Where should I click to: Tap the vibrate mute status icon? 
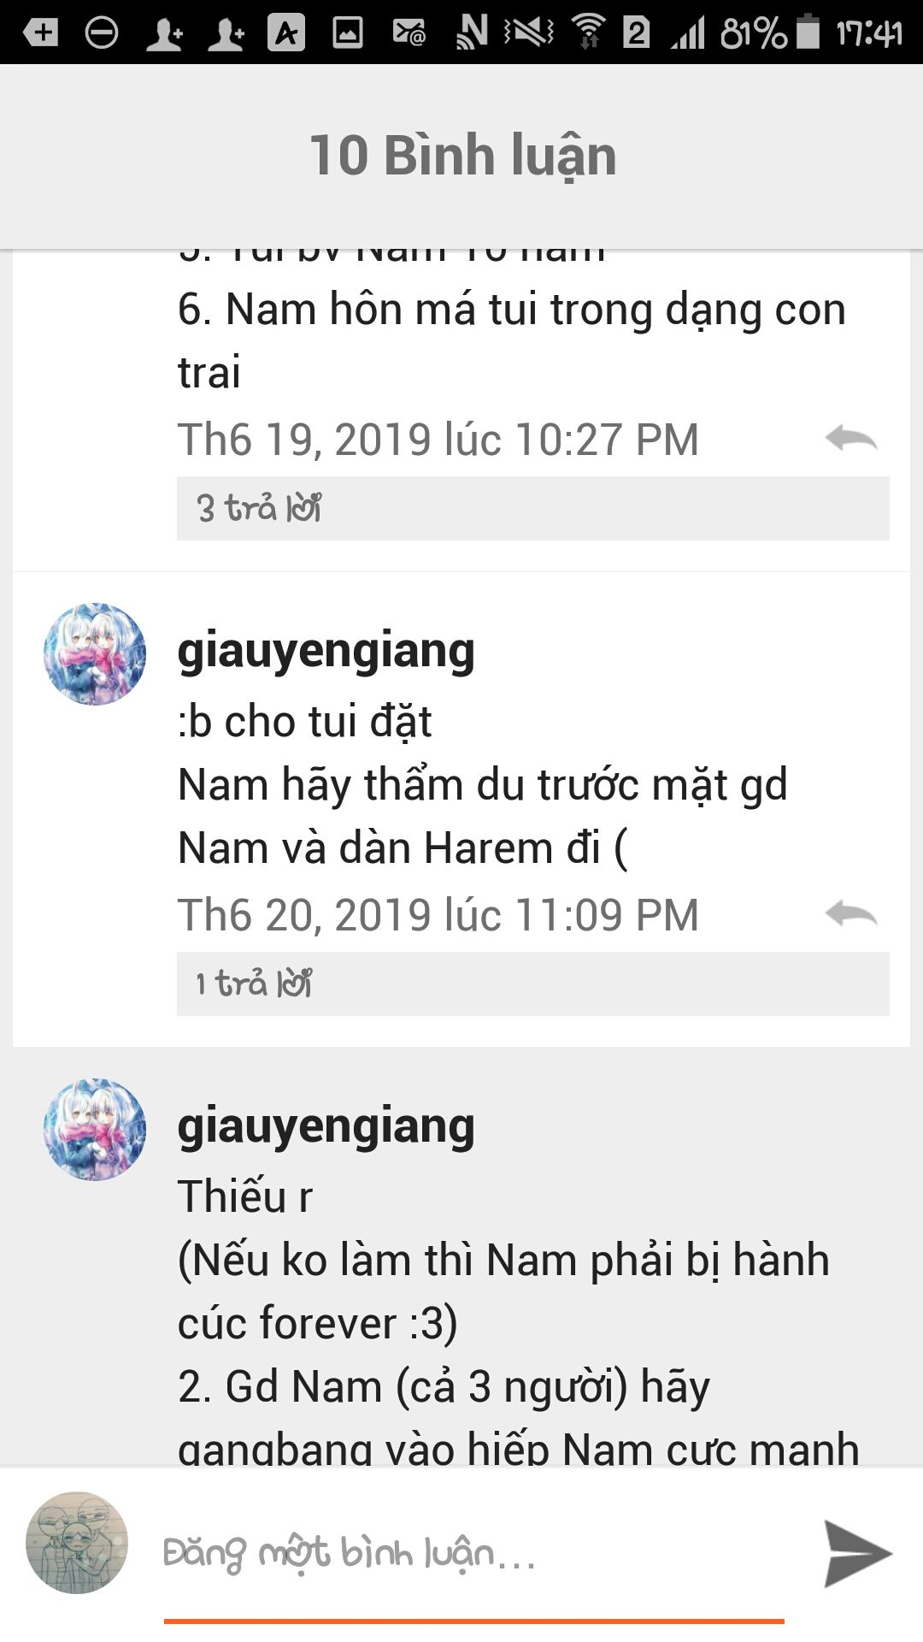(x=529, y=32)
